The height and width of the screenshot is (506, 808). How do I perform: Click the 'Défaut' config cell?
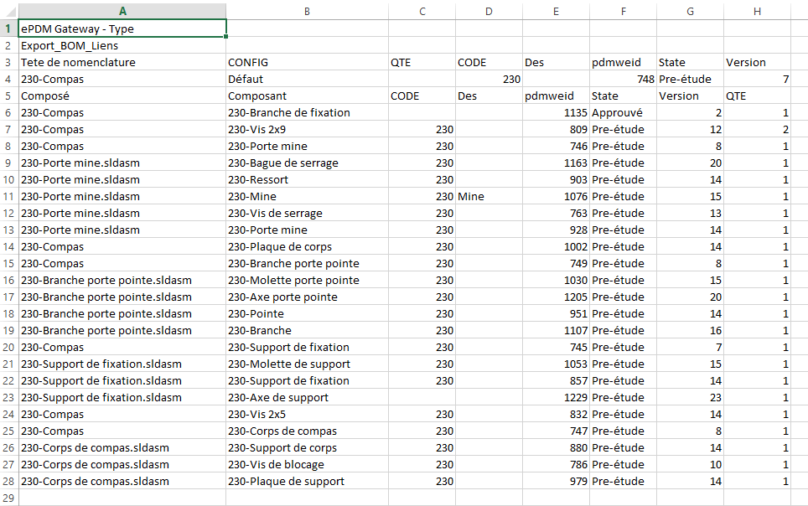[307, 80]
